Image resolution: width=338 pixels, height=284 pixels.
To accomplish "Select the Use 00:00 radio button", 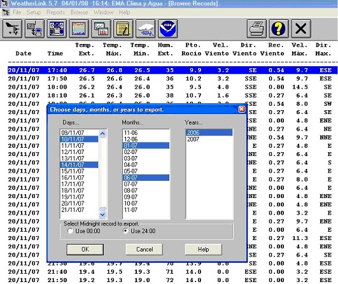I will click(x=70, y=231).
